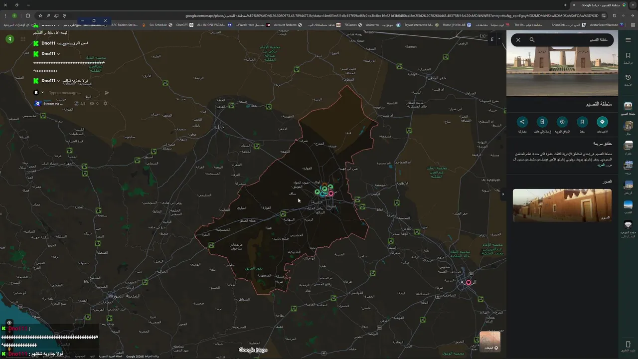Clear the Maps search box with X
Viewport: 638px width, 359px height.
point(518,40)
